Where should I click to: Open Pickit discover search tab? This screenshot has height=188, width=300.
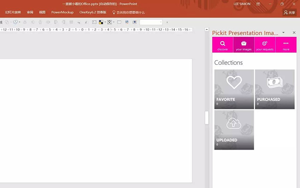[x=222, y=45]
